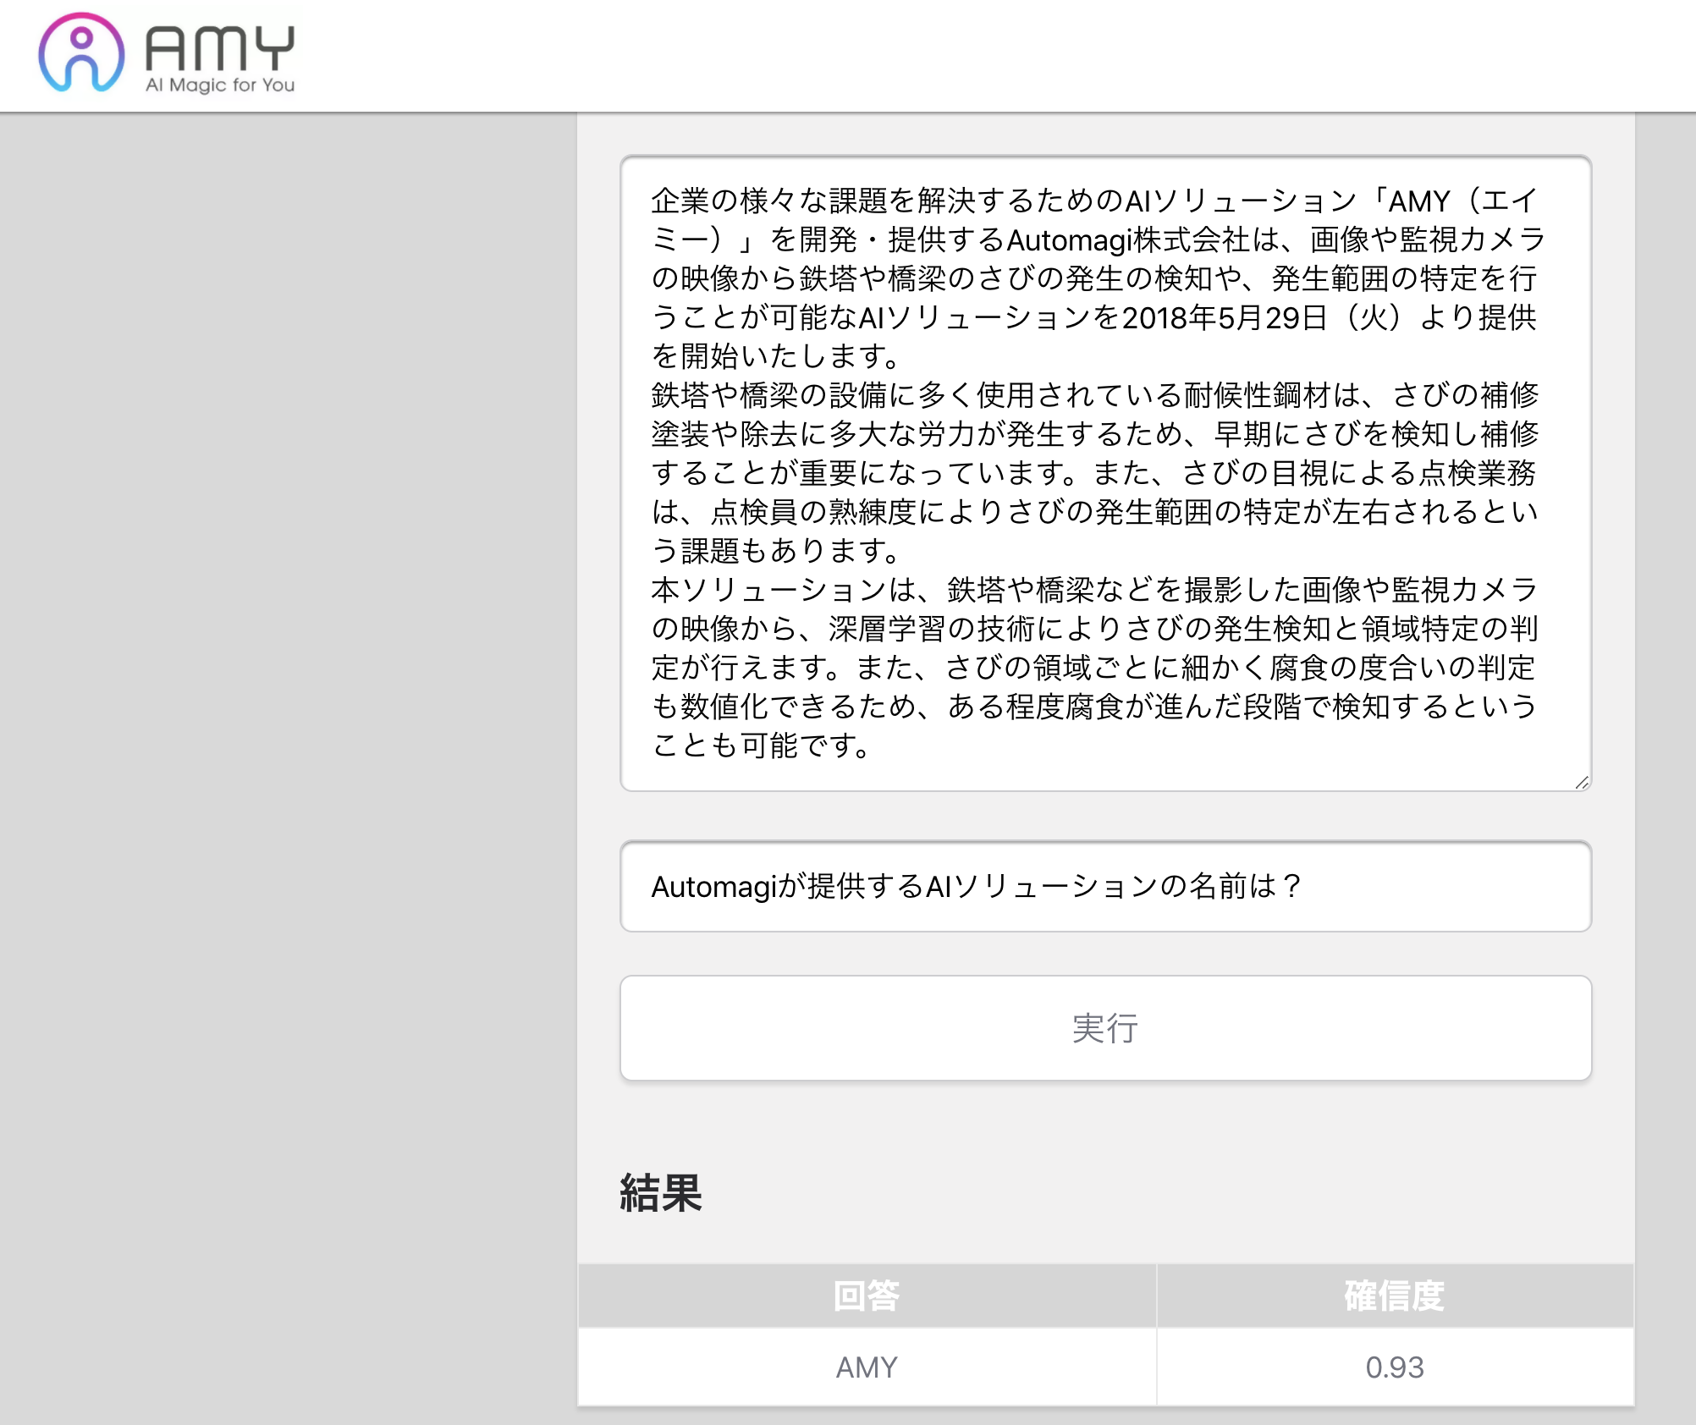Click the "AI Magic for You" tagline

pos(220,85)
